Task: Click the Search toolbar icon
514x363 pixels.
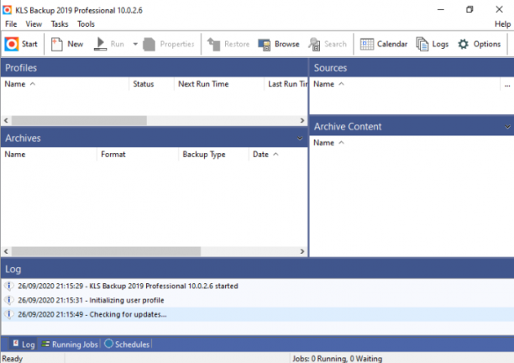Action: 328,44
